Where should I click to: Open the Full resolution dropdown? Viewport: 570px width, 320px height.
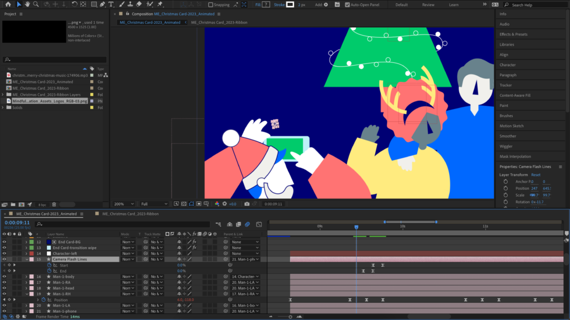[x=154, y=204]
